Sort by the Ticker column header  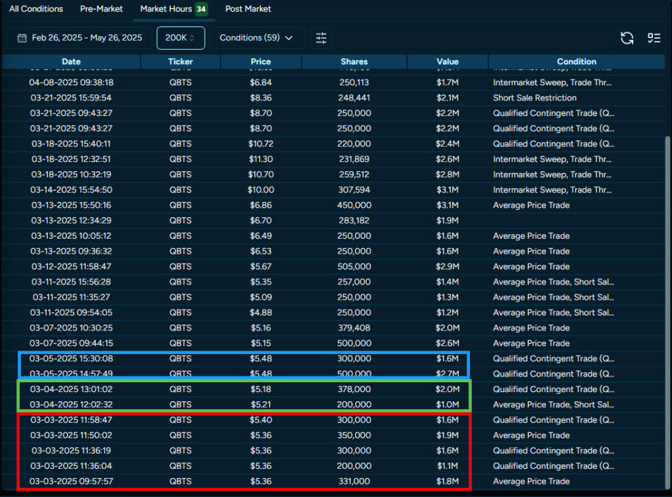click(x=180, y=62)
